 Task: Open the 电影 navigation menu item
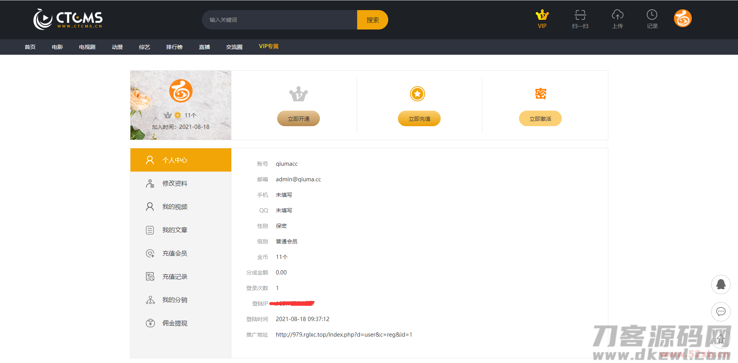pyautogui.click(x=57, y=47)
